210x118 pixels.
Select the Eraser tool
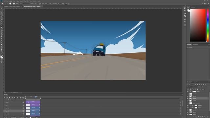tap(2, 32)
